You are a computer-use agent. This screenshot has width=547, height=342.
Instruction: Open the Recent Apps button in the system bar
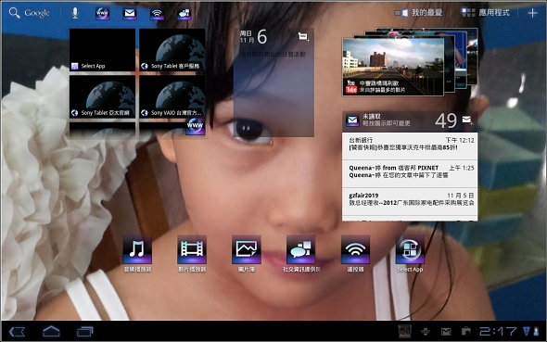pos(85,332)
